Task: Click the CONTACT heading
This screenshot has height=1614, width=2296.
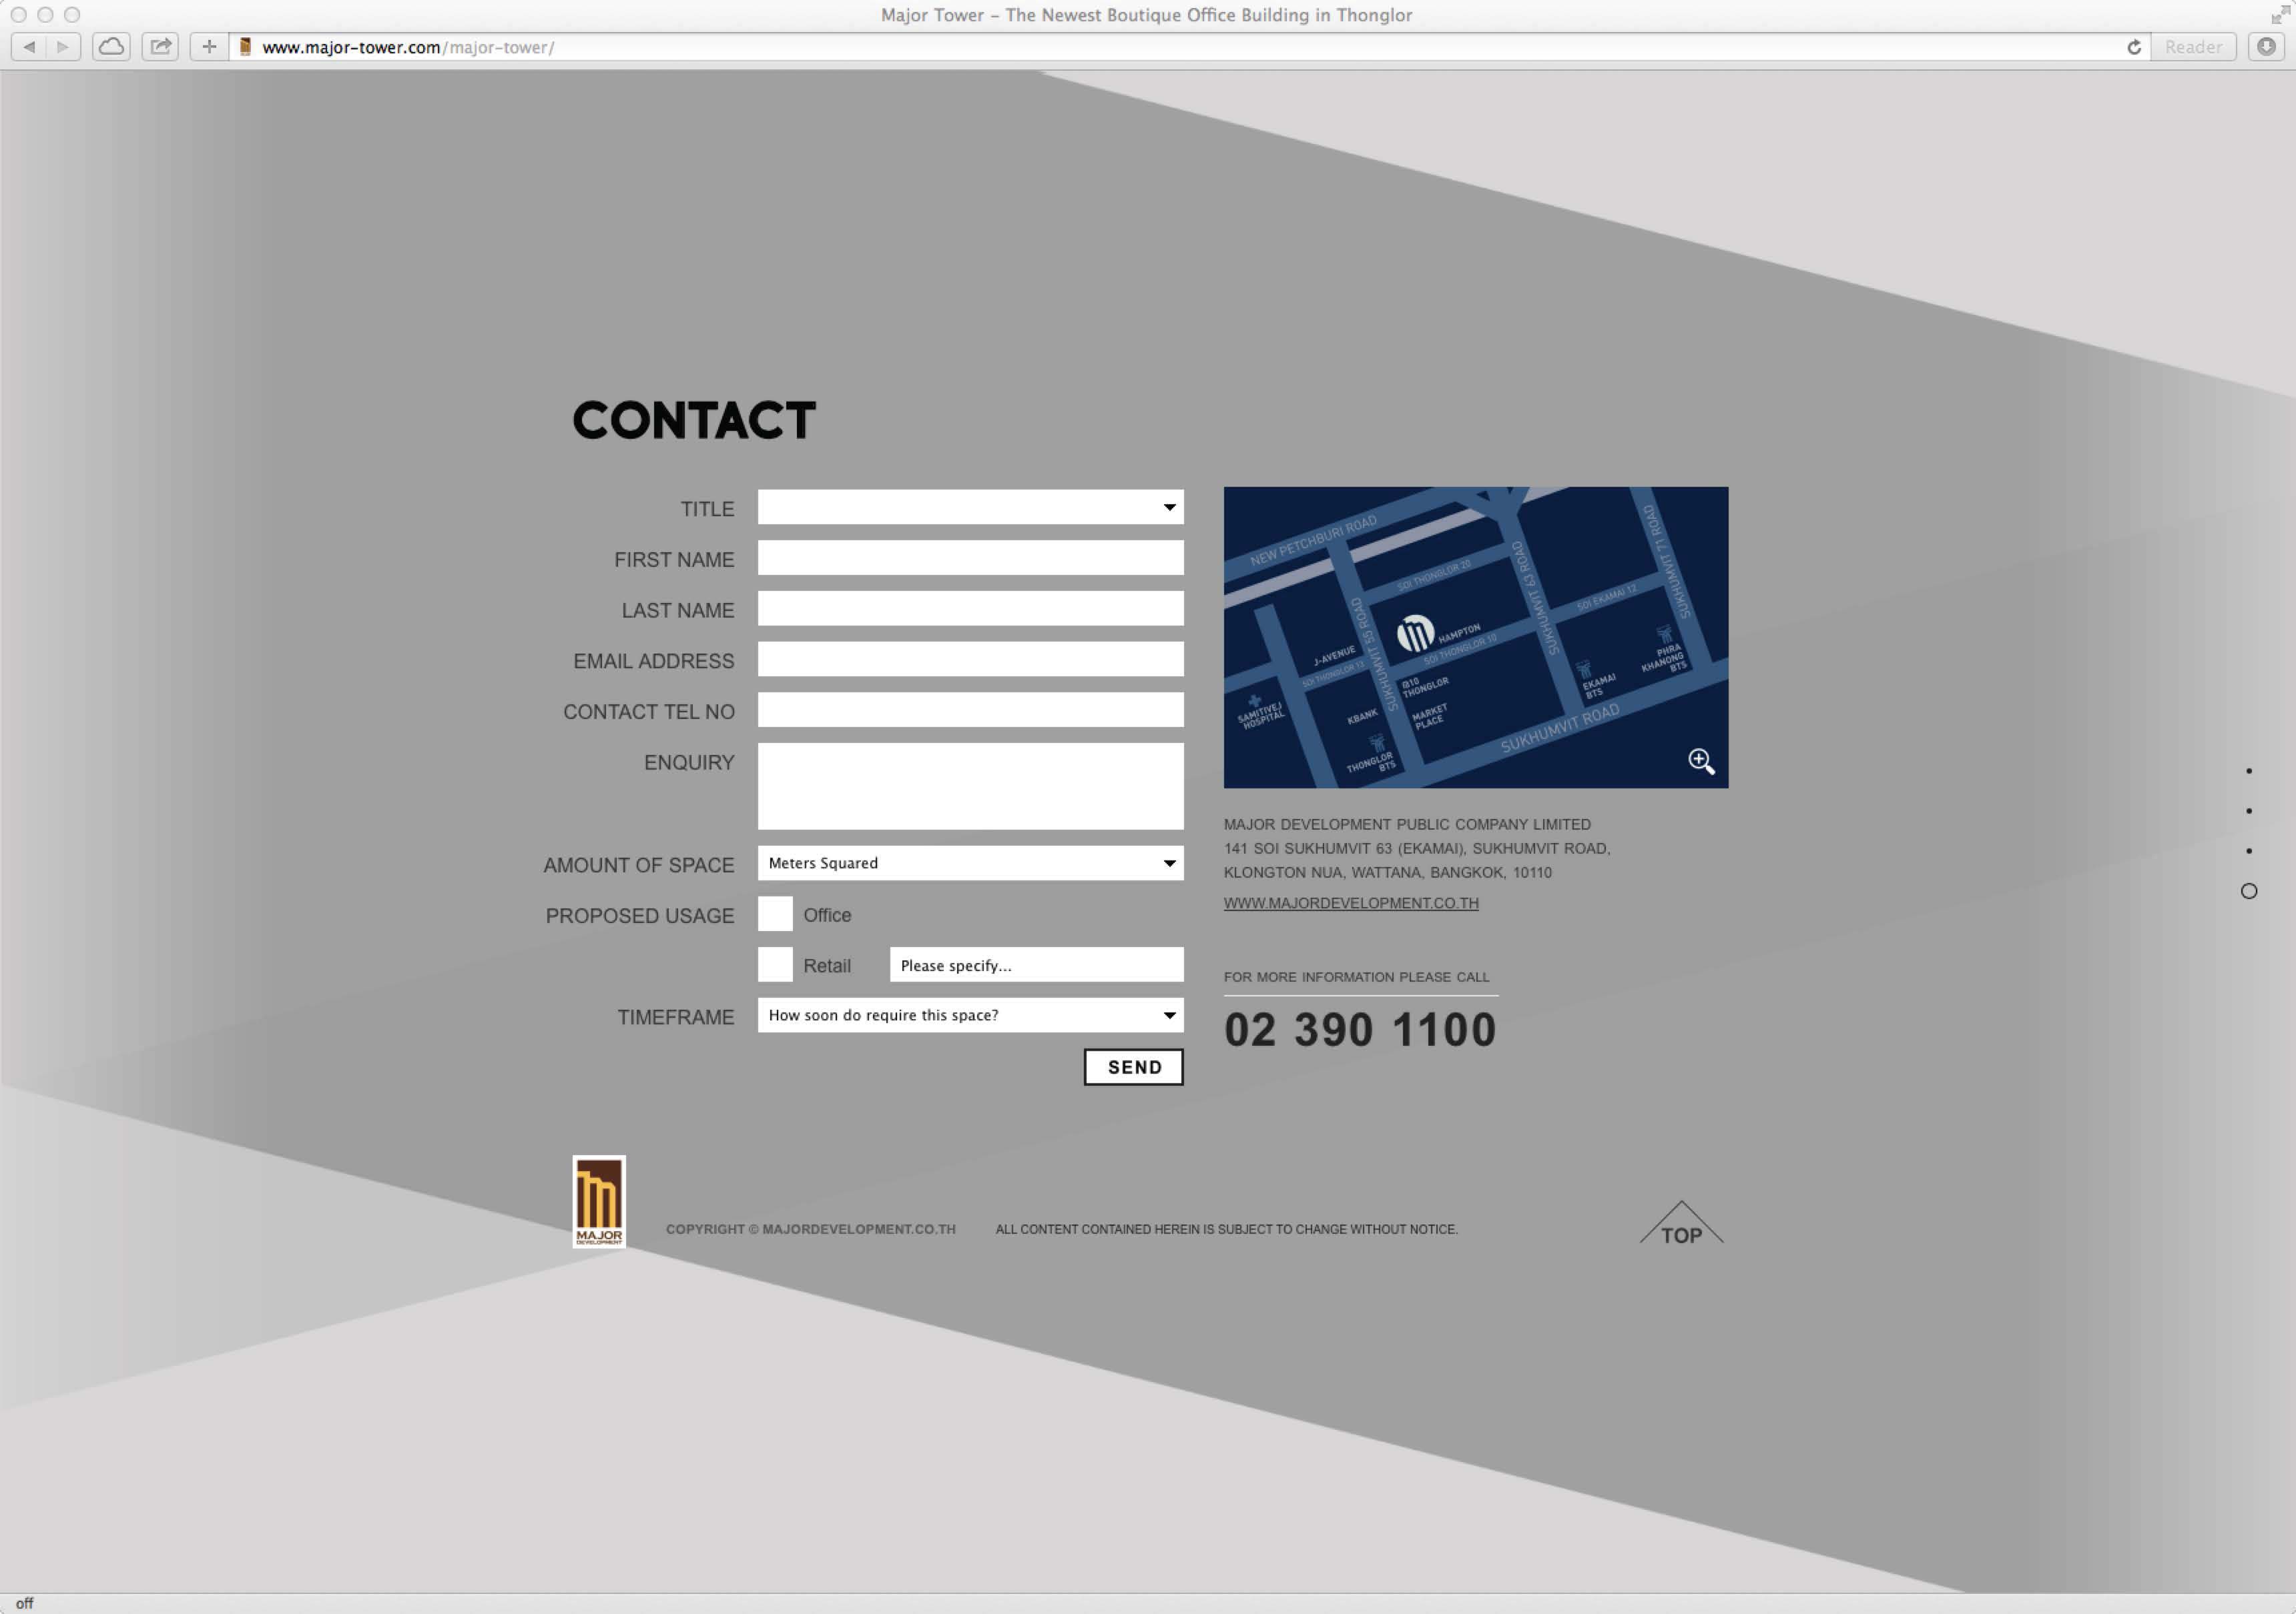Action: pyautogui.click(x=694, y=421)
